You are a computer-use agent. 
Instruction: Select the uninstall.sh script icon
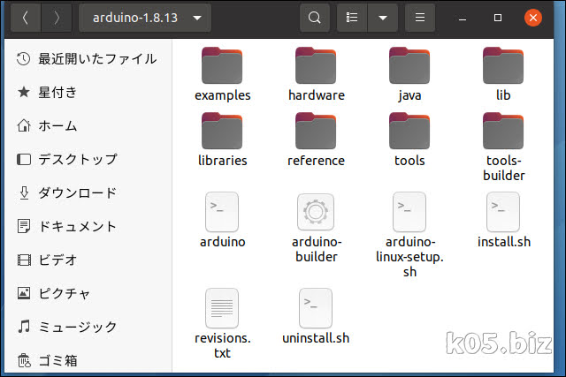click(x=316, y=308)
